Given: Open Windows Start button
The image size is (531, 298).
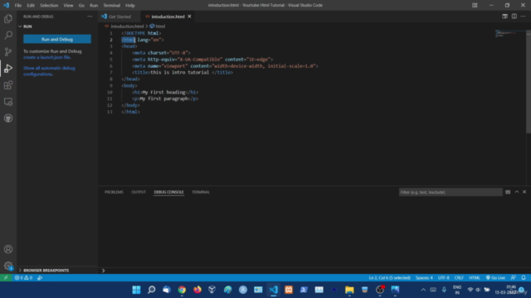Looking at the screenshot, I should pyautogui.click(x=136, y=290).
